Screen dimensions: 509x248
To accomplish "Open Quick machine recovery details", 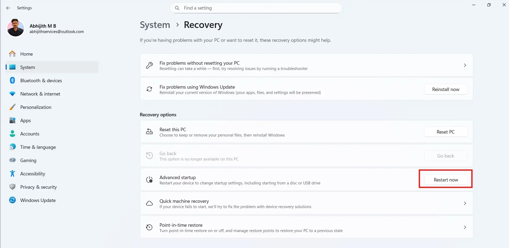I will pyautogui.click(x=465, y=203).
